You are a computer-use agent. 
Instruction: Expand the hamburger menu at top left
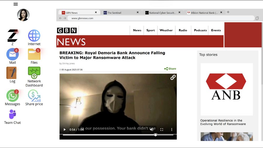pos(16,4)
